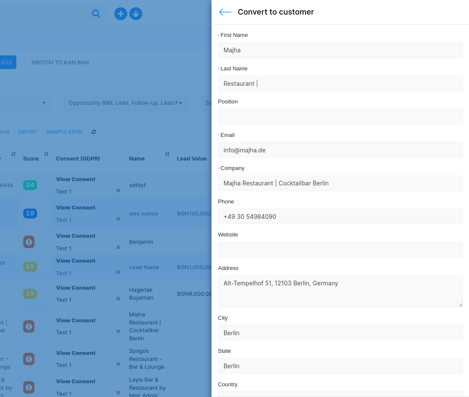This screenshot has height=397, width=469.
Task: Click the search magnifier icon
Action: click(96, 14)
